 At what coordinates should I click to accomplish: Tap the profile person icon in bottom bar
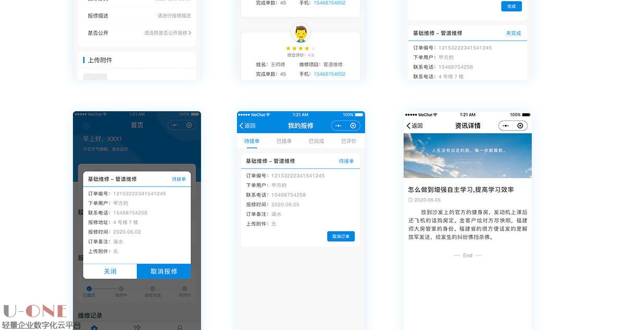coord(180,327)
